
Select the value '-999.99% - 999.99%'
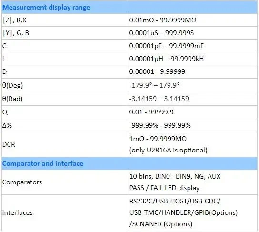160,125
